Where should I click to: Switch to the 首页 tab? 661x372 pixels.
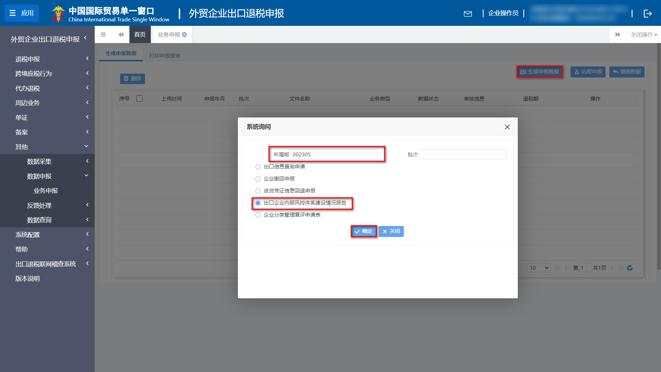pos(140,34)
